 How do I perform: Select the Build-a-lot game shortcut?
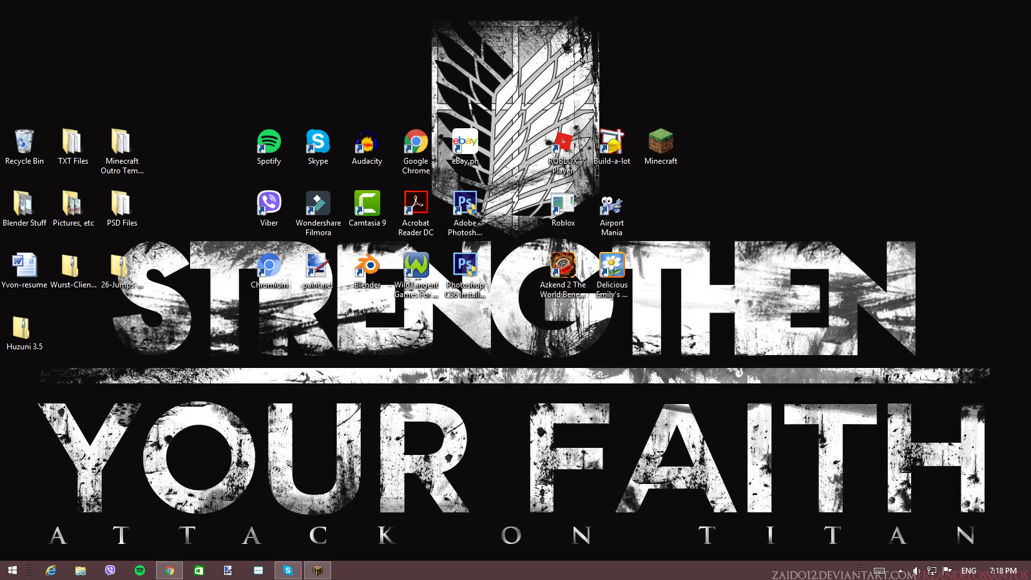(612, 147)
